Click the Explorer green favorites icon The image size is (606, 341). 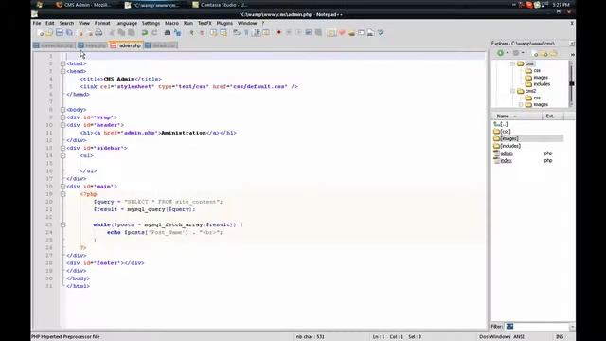(x=501, y=53)
